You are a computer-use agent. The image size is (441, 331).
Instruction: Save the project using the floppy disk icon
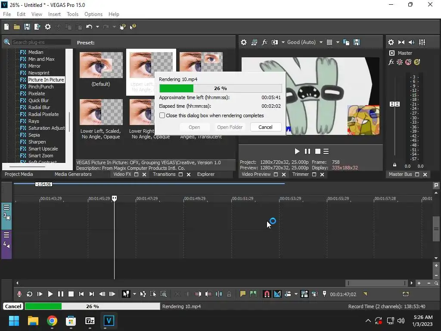(x=27, y=27)
